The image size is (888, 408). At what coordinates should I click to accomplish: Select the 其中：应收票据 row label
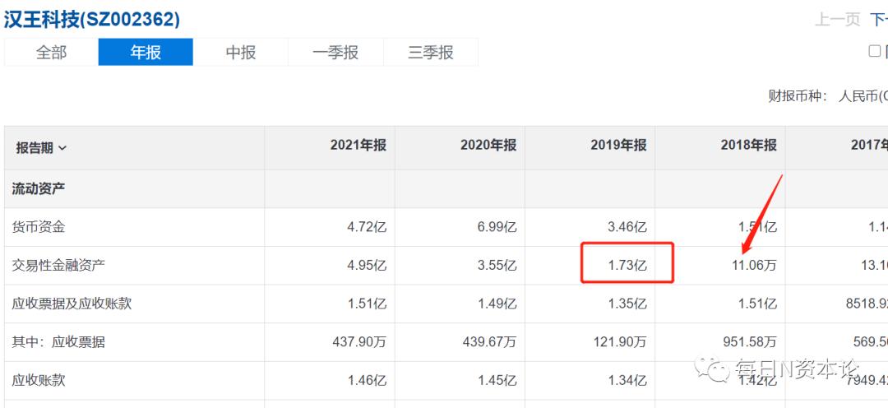tap(58, 342)
